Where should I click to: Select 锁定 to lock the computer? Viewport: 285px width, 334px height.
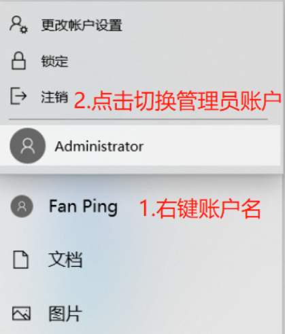(x=54, y=61)
